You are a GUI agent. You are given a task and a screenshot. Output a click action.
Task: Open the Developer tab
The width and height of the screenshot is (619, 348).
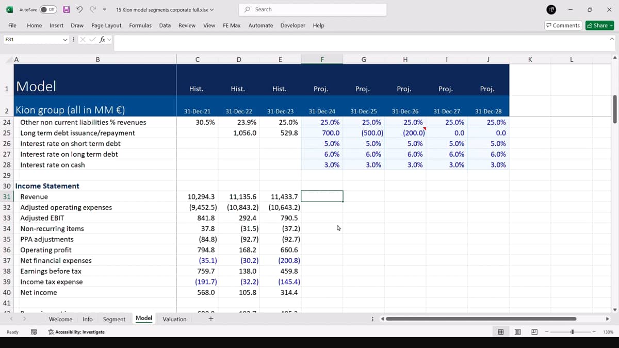pyautogui.click(x=293, y=25)
